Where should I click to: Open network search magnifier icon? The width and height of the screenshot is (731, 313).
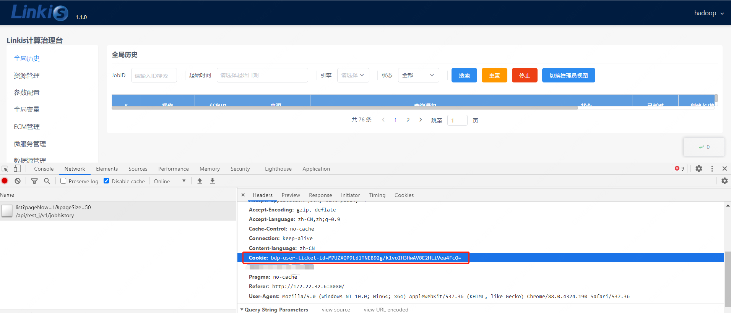[x=47, y=181]
